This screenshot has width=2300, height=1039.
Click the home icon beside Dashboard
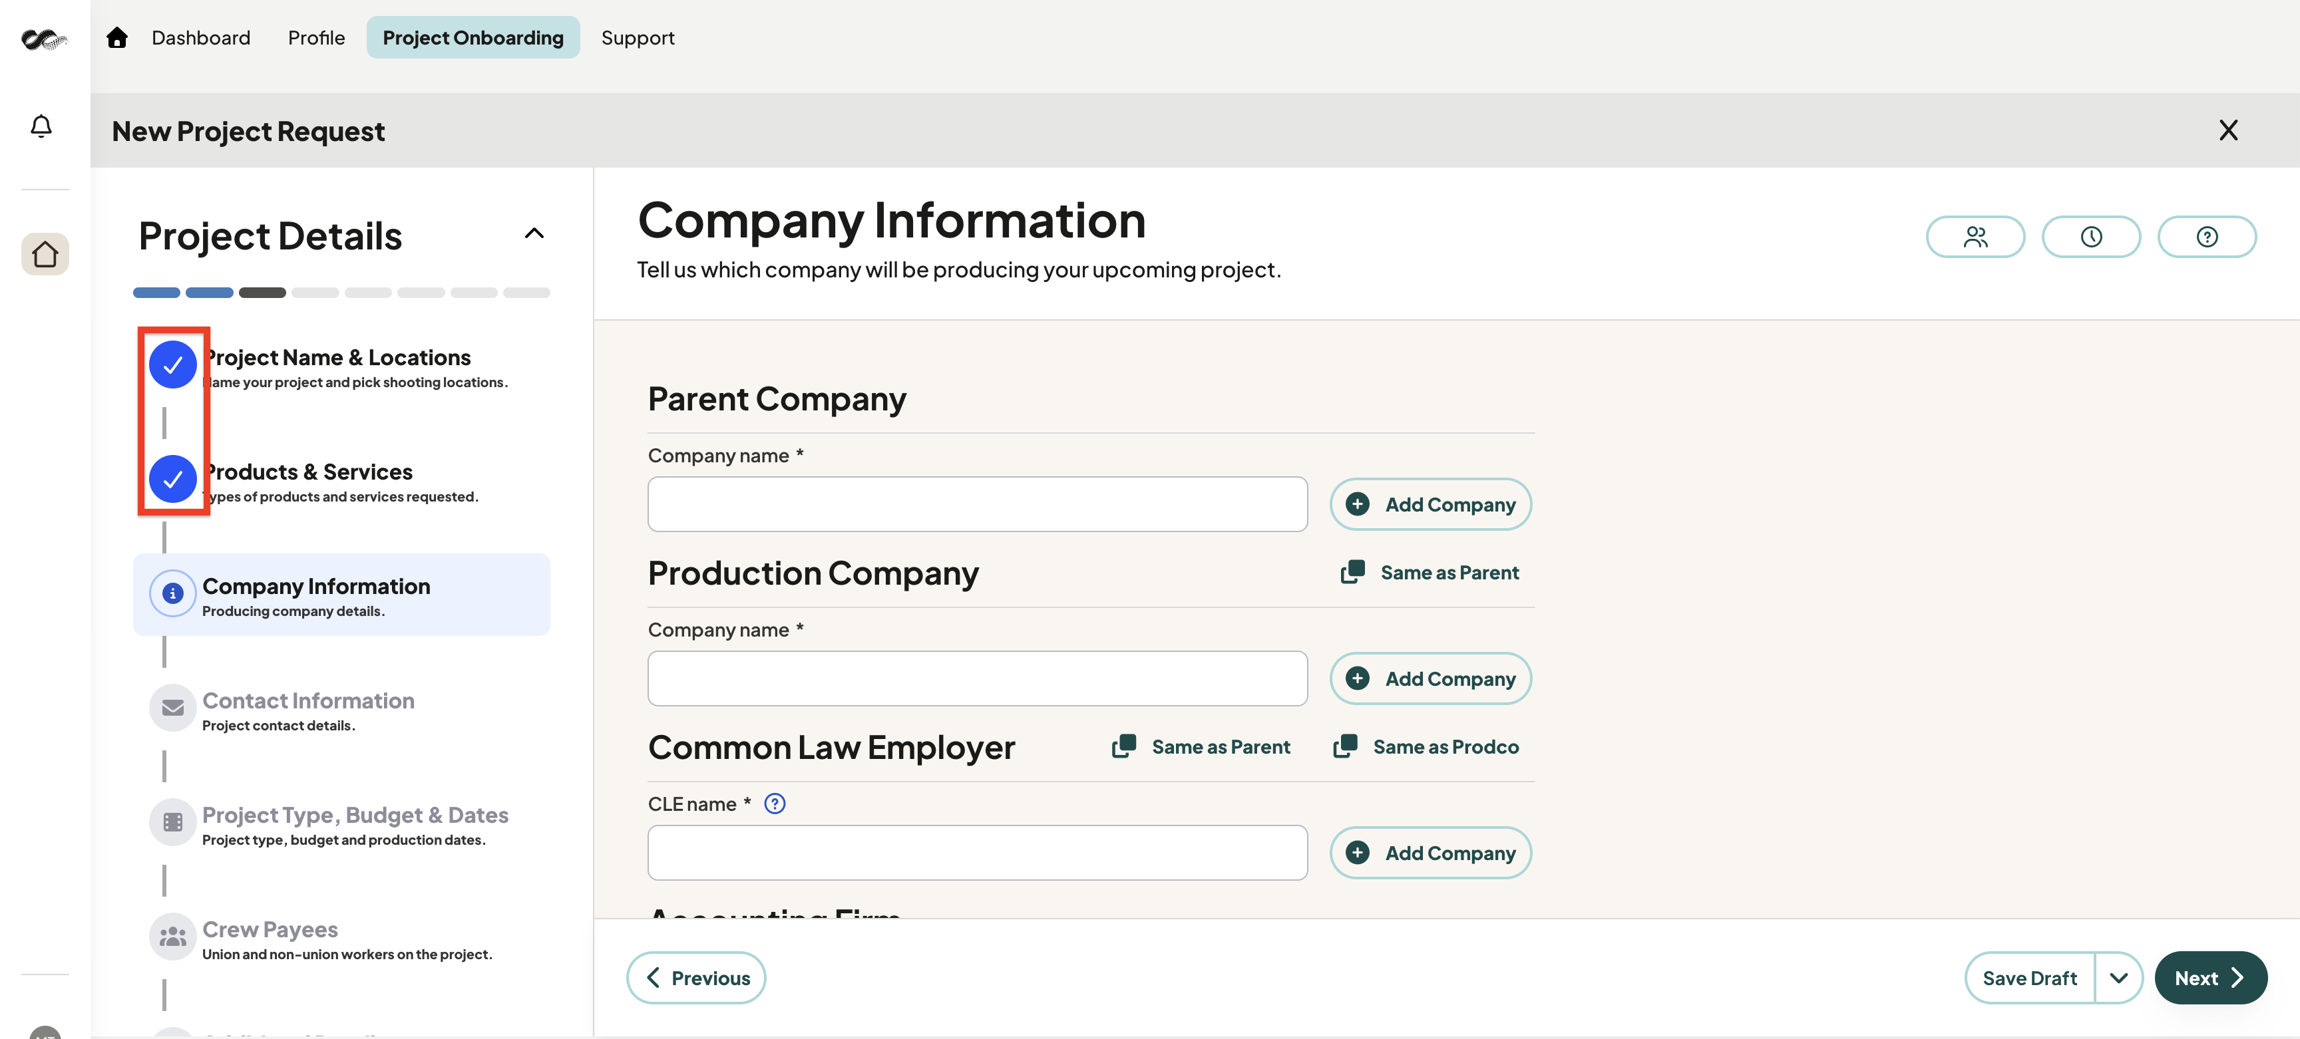(117, 37)
